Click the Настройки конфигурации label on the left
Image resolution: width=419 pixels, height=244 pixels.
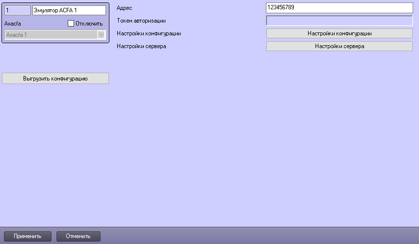[x=149, y=33]
